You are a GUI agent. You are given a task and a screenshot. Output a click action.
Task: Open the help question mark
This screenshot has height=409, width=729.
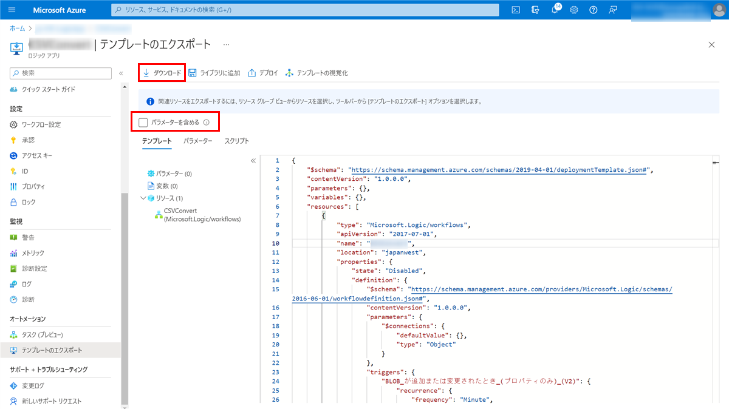594,10
